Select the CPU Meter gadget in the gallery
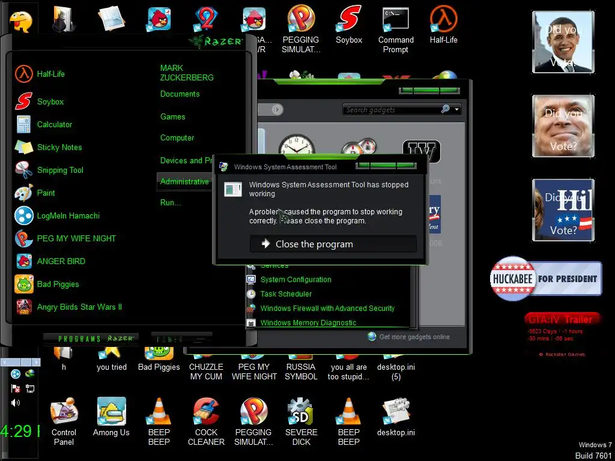This screenshot has width=615, height=461. 359,146
